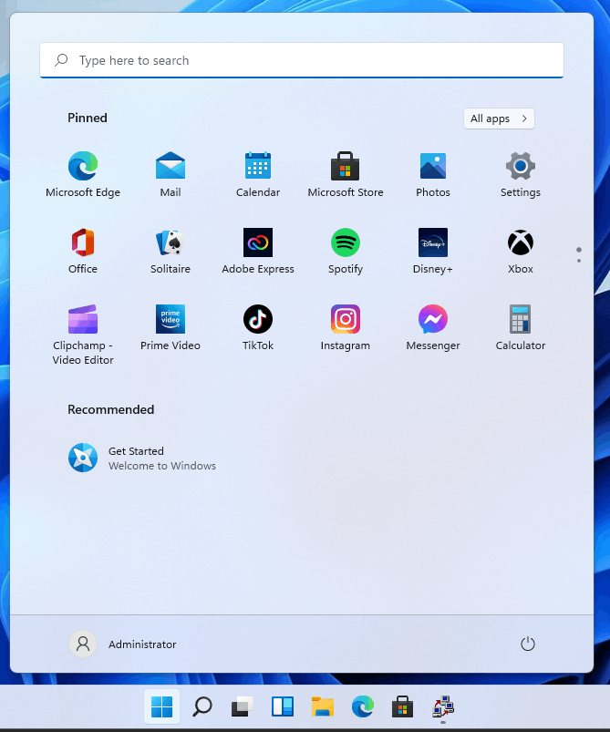Viewport: 610px width, 732px height.
Task: Open the Xbox app
Action: point(521,252)
